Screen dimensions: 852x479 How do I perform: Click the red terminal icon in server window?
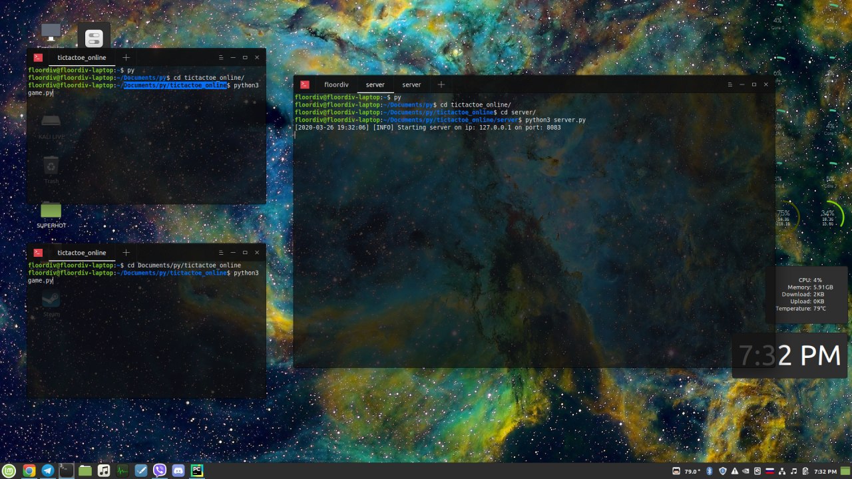point(304,84)
